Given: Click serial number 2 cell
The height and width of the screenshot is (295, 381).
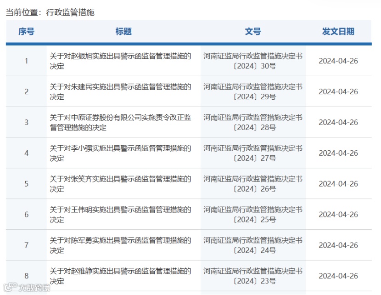Looking at the screenshot, I should pos(26,92).
